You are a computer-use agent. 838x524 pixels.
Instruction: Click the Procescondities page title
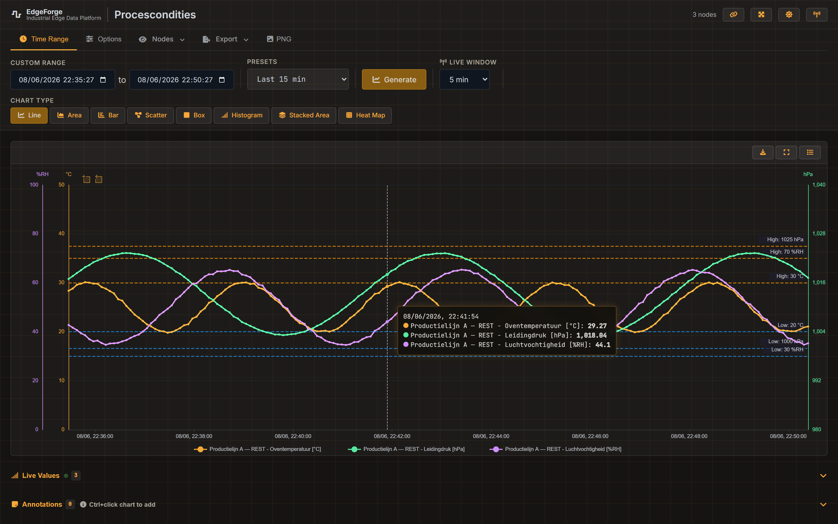pyautogui.click(x=155, y=15)
